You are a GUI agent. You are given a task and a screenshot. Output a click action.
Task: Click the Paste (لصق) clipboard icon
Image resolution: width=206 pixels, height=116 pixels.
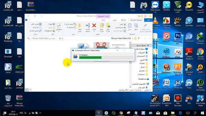[x=130, y=26]
